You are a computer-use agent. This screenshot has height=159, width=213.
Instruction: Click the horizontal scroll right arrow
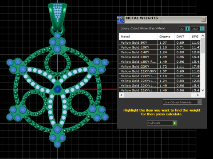(x=197, y=95)
